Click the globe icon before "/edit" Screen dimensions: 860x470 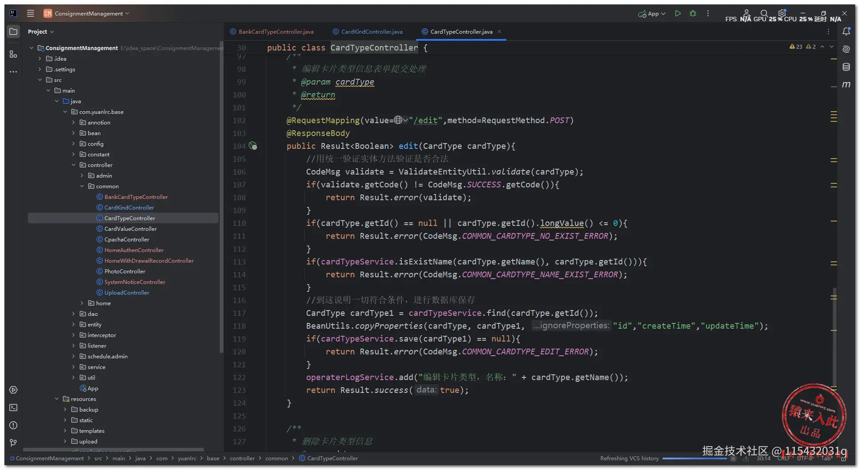click(x=398, y=120)
